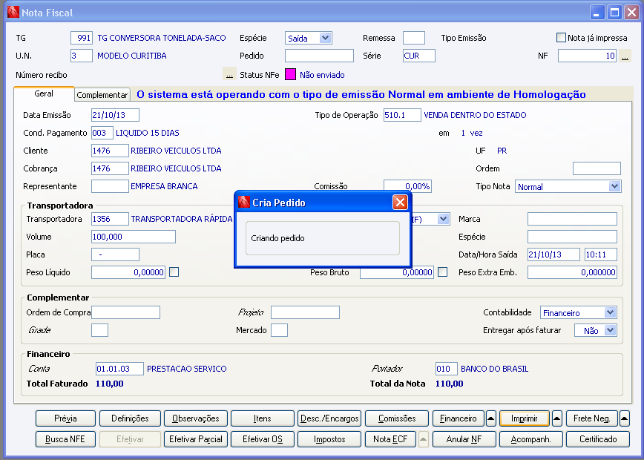The image size is (644, 460).
Task: Click the Frete Neg. button
Action: (x=592, y=418)
